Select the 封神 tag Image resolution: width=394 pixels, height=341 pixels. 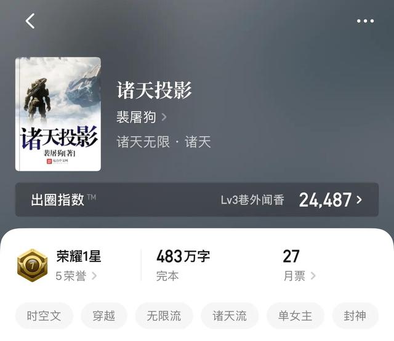pos(355,316)
